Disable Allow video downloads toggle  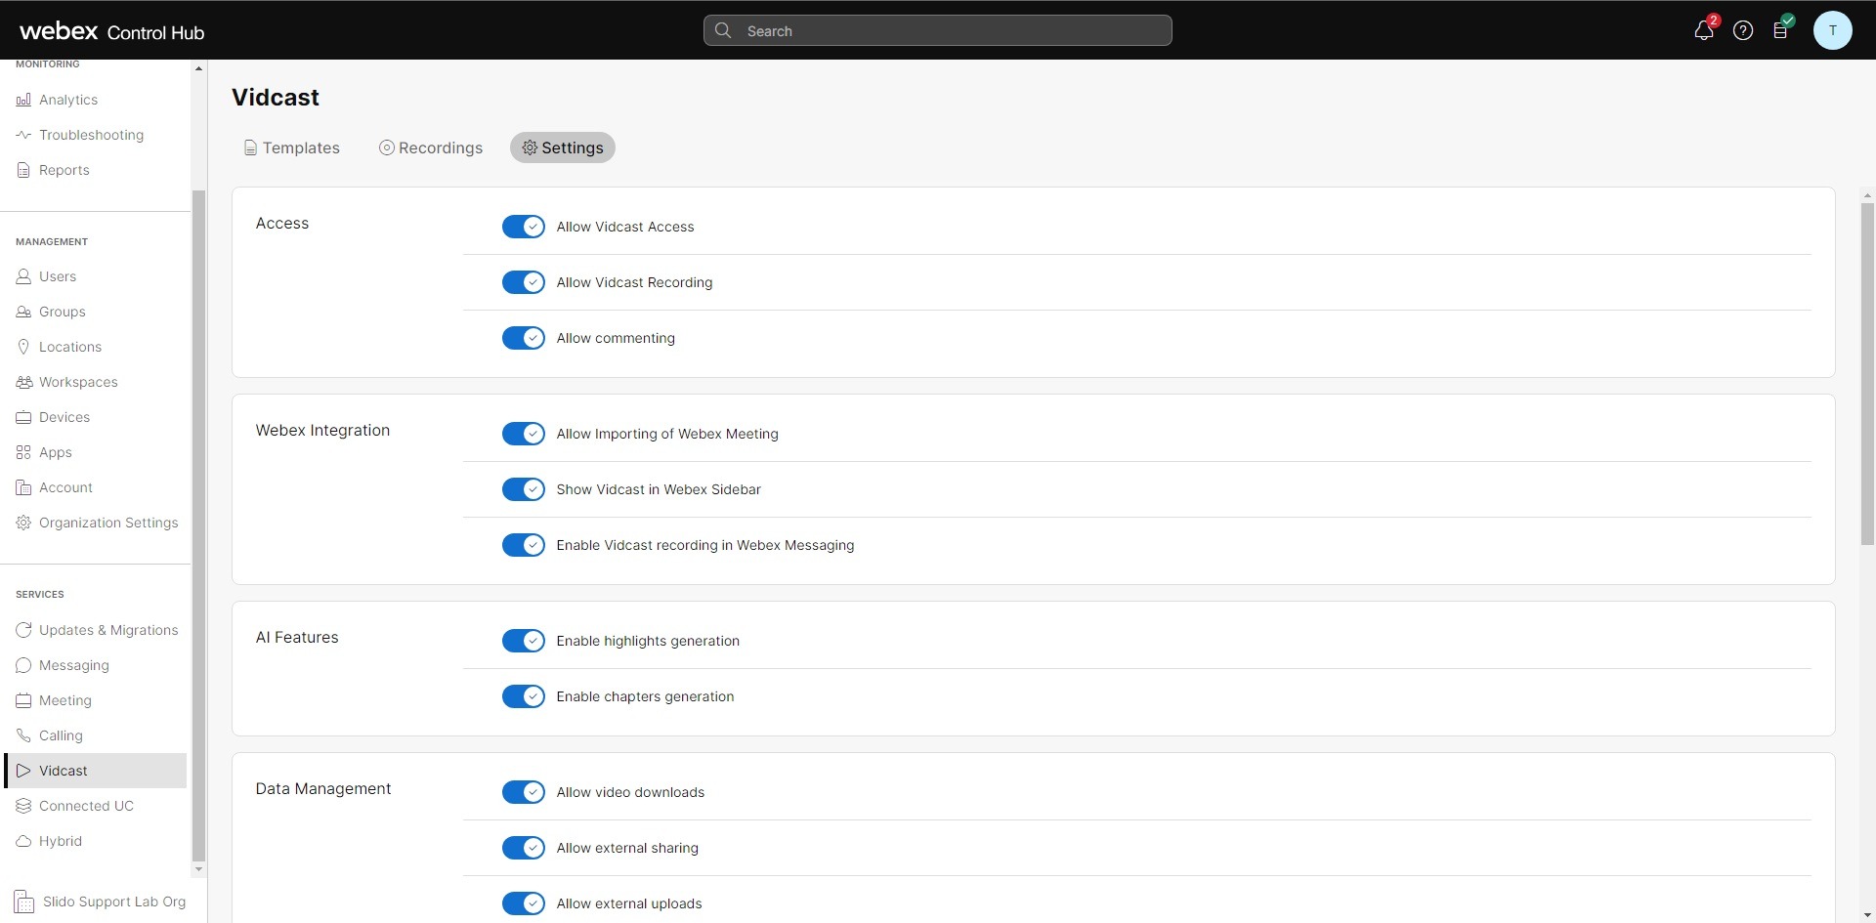523,792
